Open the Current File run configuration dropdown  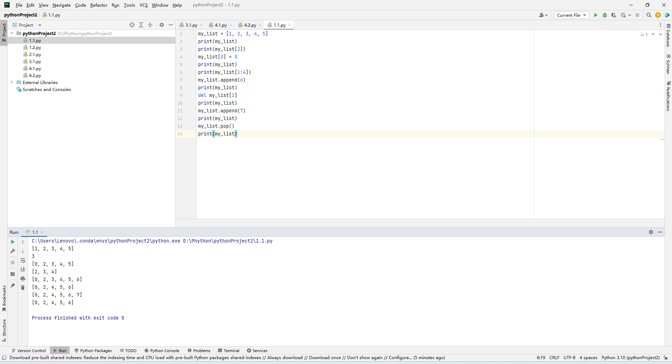pos(572,15)
